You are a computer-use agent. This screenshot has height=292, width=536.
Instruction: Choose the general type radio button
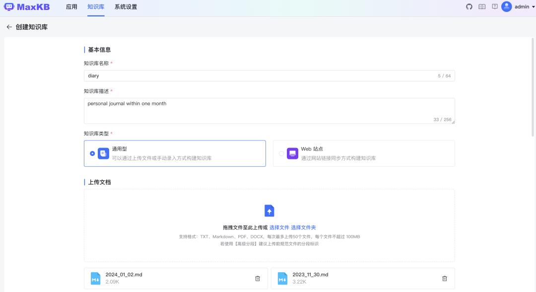(x=92, y=153)
